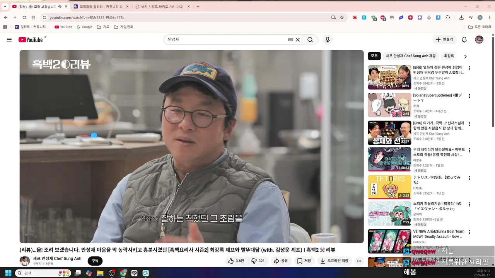
Task: Open Windows Start menu
Action: (8, 273)
